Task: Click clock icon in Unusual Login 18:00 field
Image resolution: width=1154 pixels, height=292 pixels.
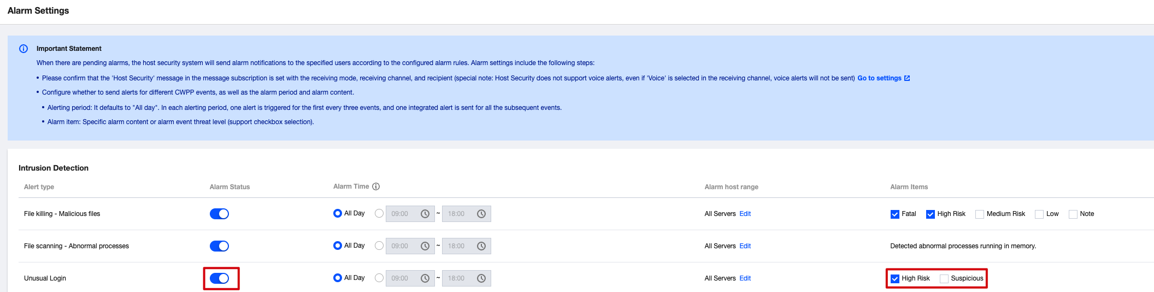Action: 481,278
